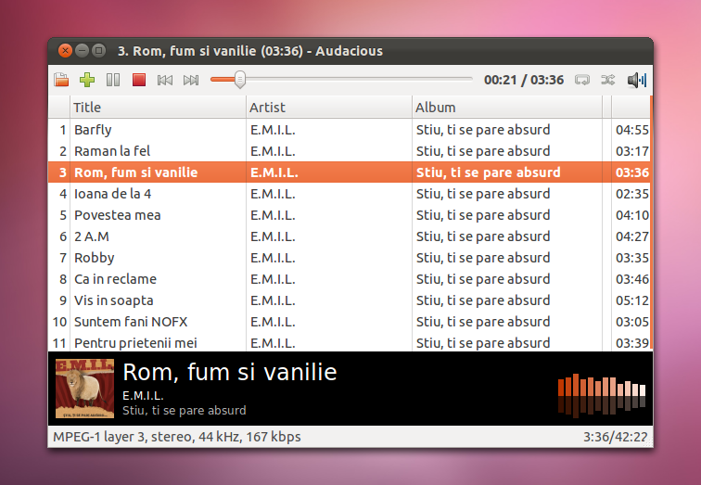701x485 pixels.
Task: Select the track Povestea mea
Action: (349, 215)
